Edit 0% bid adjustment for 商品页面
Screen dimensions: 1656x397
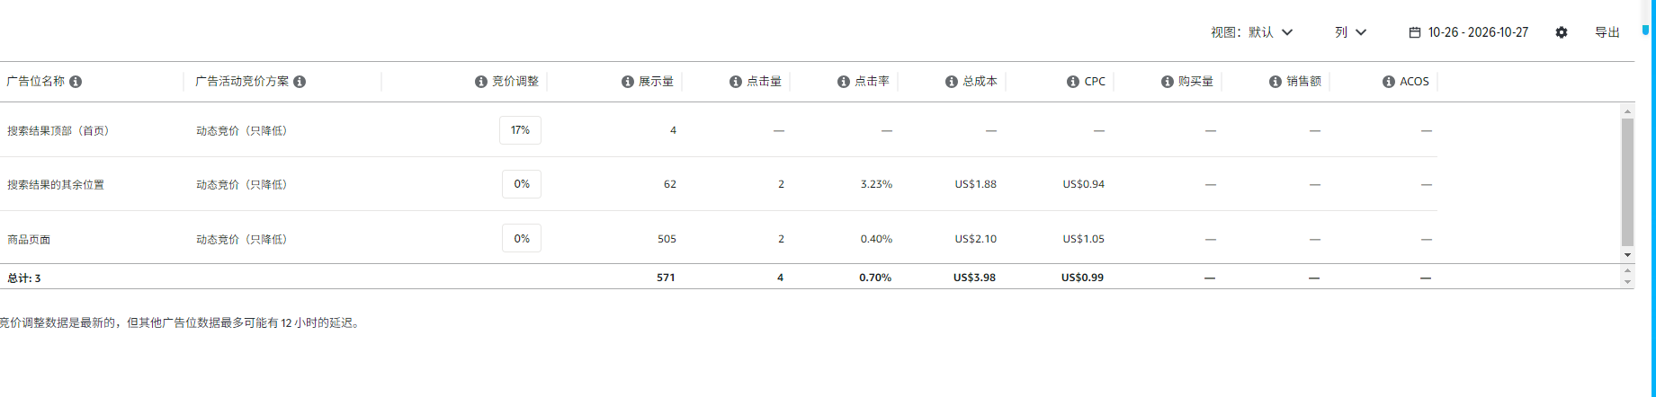coord(522,239)
